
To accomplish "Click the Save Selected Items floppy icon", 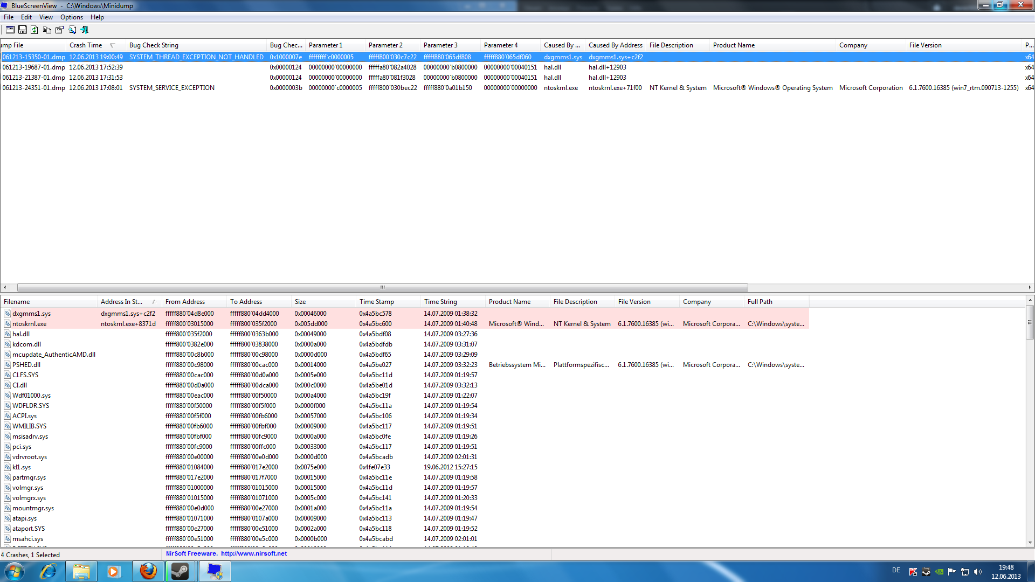I will pos(23,30).
